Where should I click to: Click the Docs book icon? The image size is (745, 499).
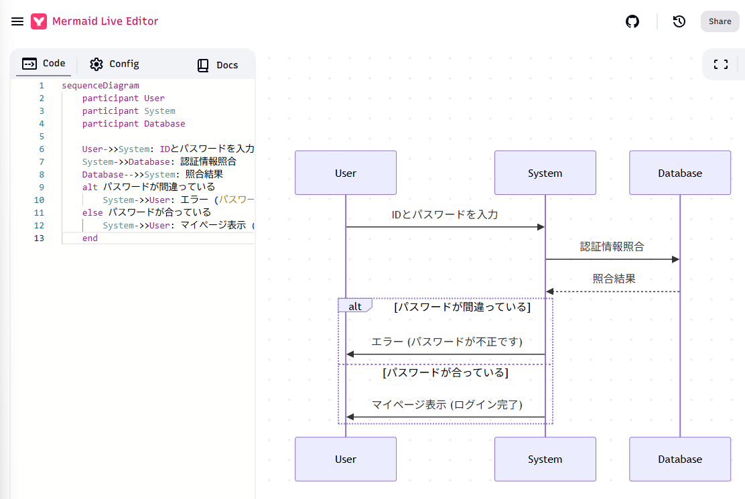203,65
